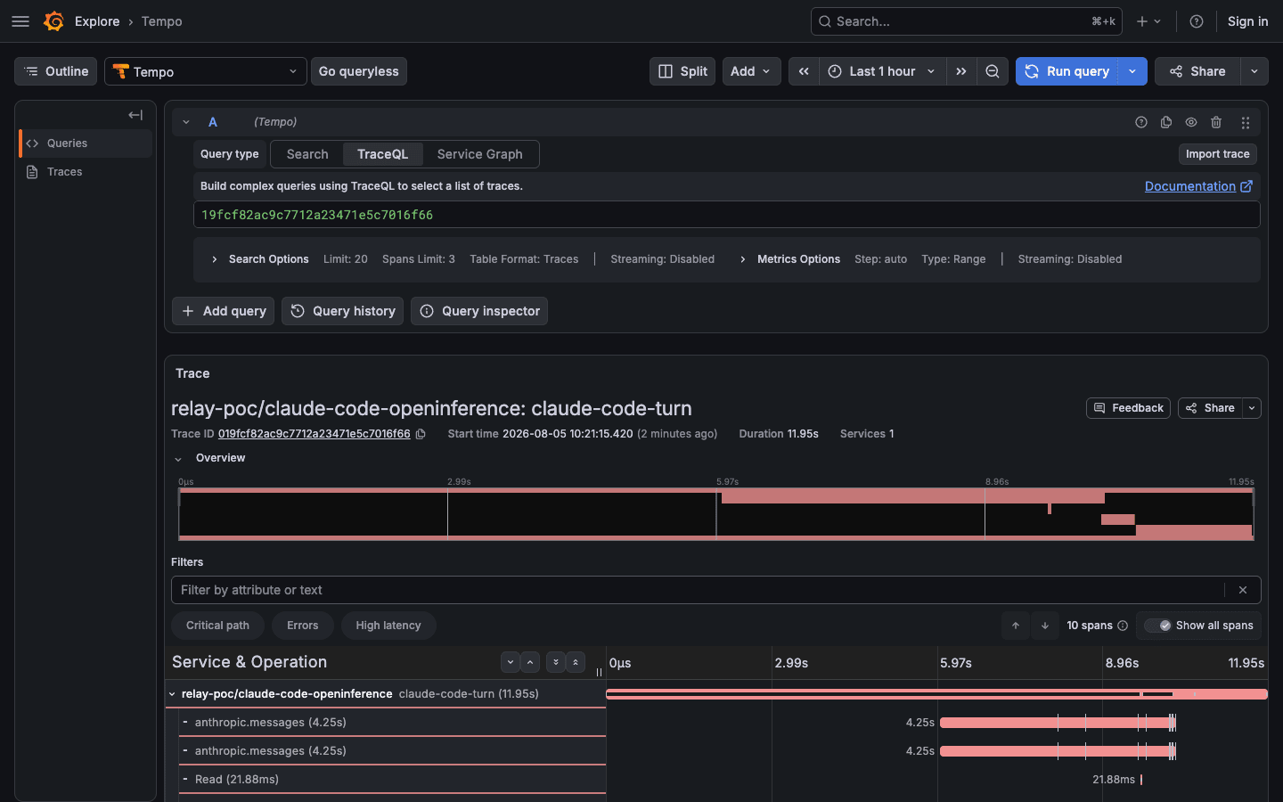Shift time range backward
1283x802 pixels.
[804, 71]
